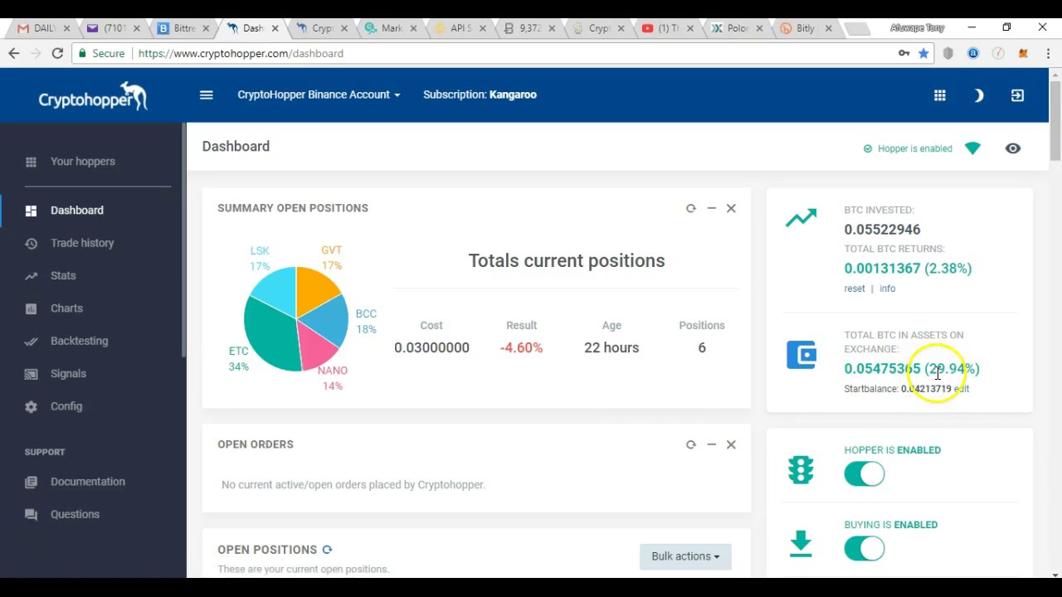Image resolution: width=1062 pixels, height=597 pixels.
Task: Click the green download buying icon
Action: click(x=801, y=544)
